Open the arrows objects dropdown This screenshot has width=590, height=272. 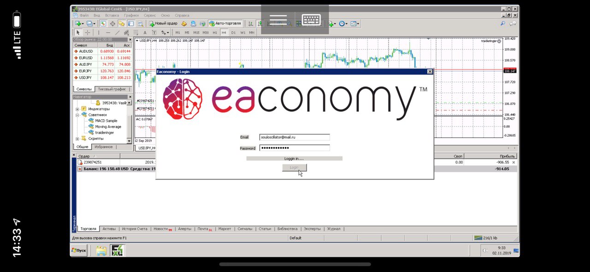(x=165, y=33)
